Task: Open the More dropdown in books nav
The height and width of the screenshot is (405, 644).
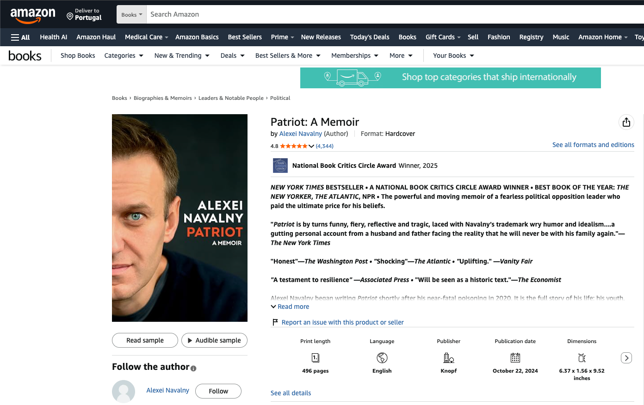Action: point(401,55)
